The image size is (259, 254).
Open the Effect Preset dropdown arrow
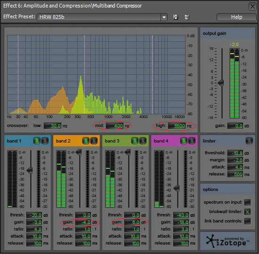click(x=164, y=17)
